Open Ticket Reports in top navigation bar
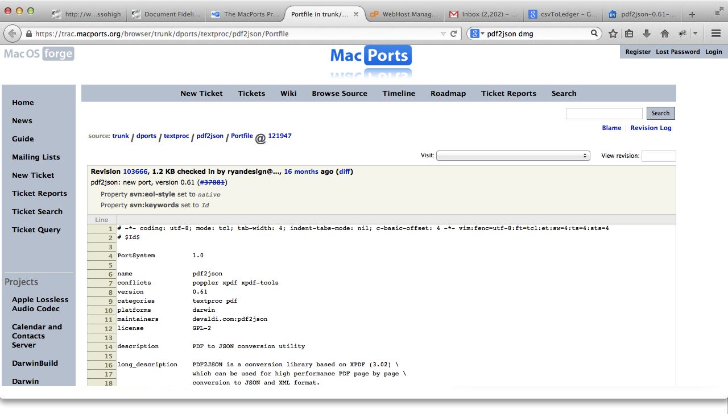 (x=508, y=93)
